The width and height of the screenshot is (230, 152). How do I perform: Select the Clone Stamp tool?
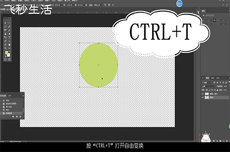pos(5,34)
